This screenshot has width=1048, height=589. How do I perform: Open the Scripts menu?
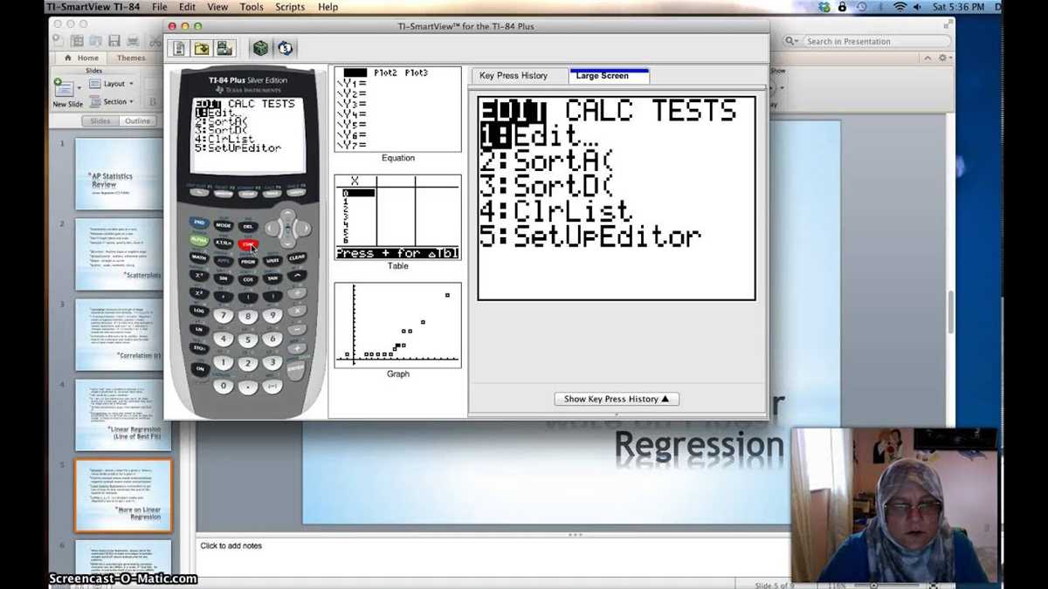coord(290,7)
